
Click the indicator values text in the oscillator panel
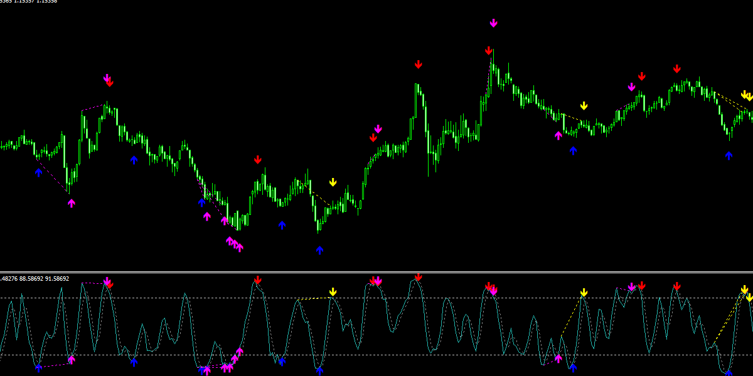click(x=35, y=279)
